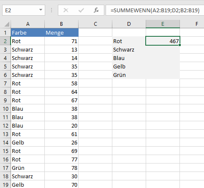Screen dimensions: 204x188
Task: Click empty cell E5 next to Gelb
Action: click(163, 66)
